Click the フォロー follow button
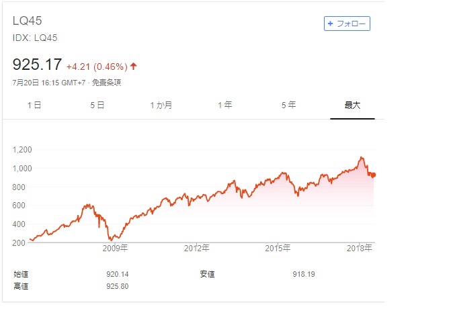The height and width of the screenshot is (309, 453). pyautogui.click(x=347, y=24)
